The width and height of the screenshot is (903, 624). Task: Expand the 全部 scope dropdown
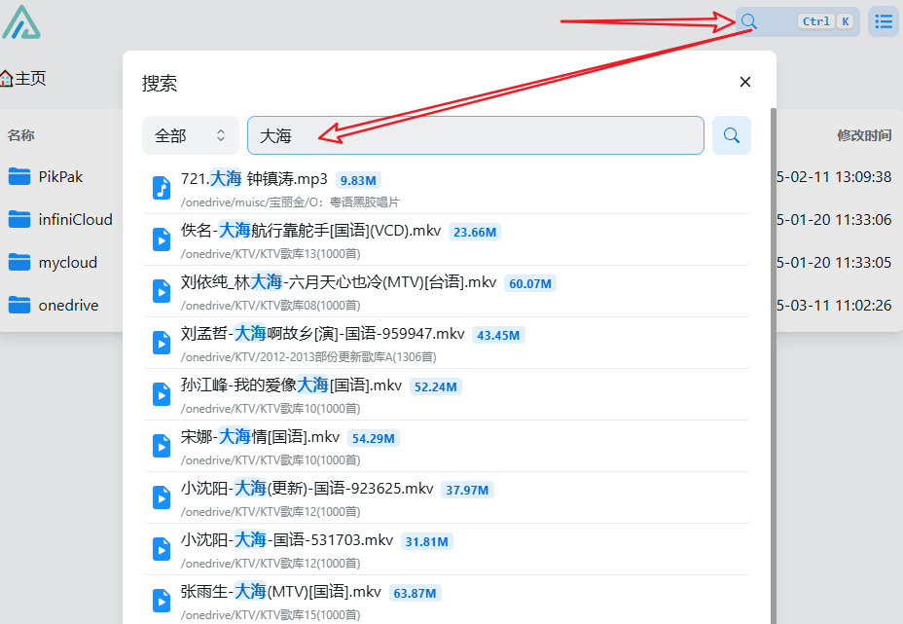point(190,135)
